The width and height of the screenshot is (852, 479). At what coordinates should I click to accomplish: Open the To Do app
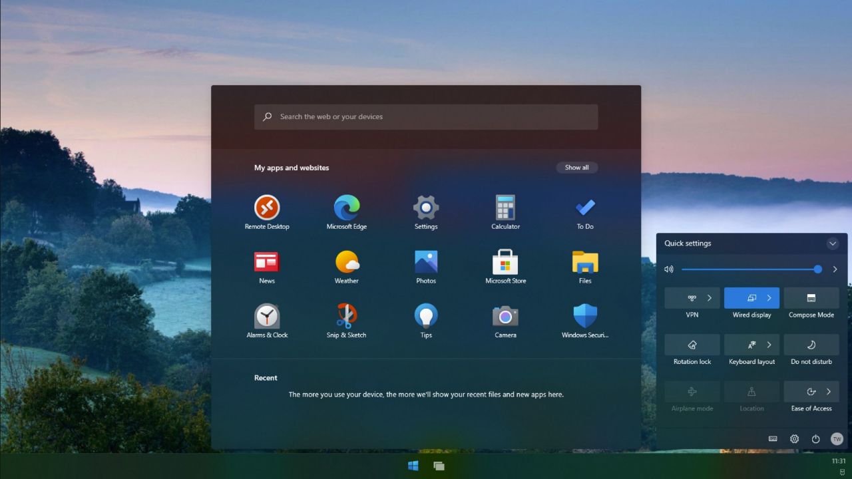585,212
